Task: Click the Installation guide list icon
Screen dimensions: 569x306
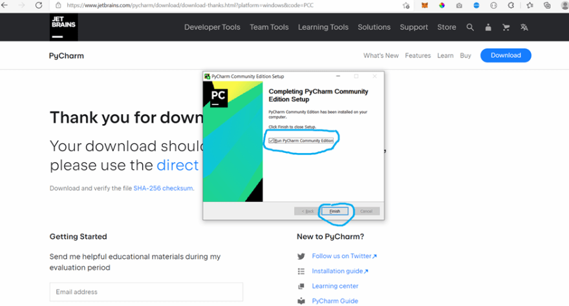Action: coord(301,271)
